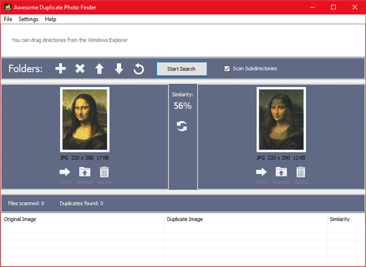Swap images using the center refresh icon
This screenshot has height=267, width=366.
point(182,126)
